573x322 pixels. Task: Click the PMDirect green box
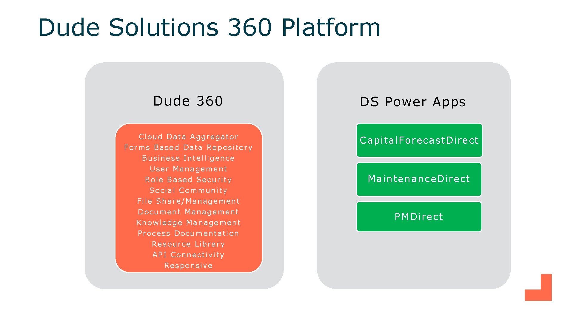pyautogui.click(x=419, y=217)
